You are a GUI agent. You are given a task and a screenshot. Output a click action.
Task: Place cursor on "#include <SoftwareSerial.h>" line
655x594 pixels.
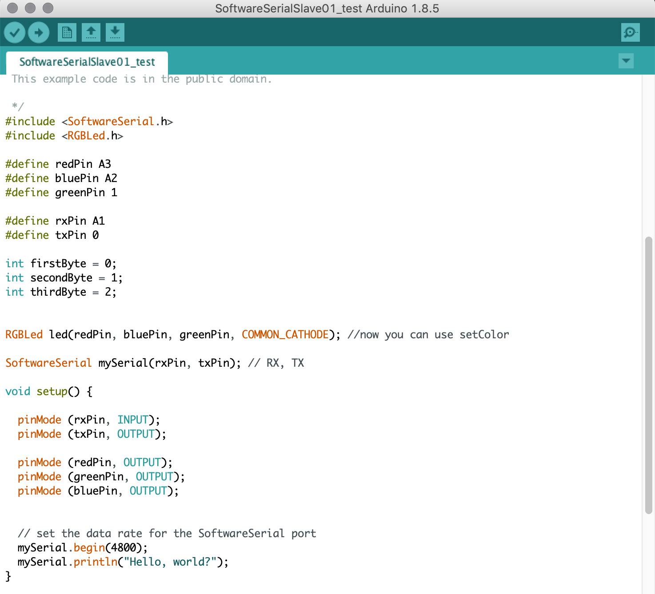(x=89, y=122)
